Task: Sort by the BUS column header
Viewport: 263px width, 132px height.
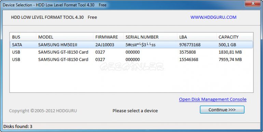Action: [x=23, y=37]
